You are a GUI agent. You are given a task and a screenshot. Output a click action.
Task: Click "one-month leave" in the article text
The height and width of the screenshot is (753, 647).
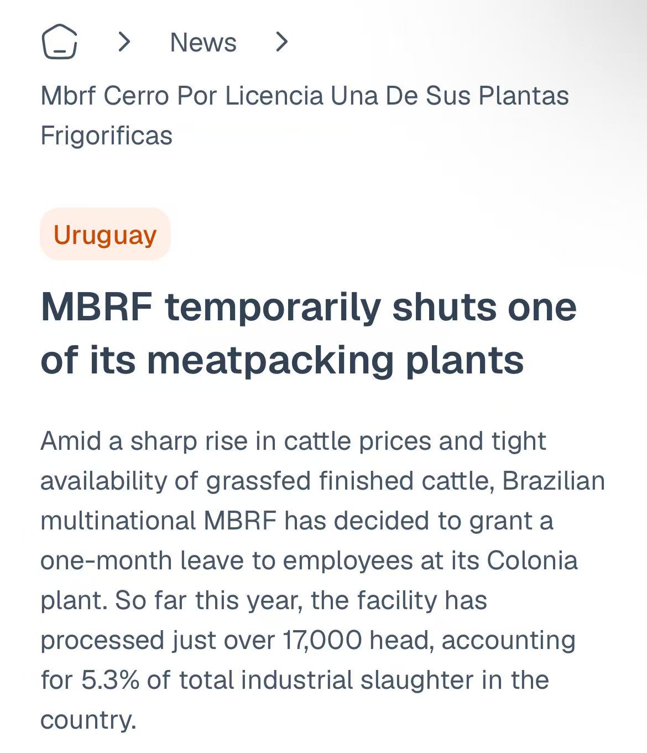pos(142,561)
